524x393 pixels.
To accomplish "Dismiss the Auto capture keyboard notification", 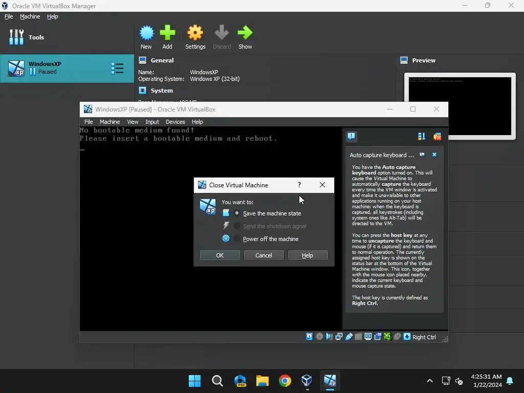I will (x=434, y=155).
